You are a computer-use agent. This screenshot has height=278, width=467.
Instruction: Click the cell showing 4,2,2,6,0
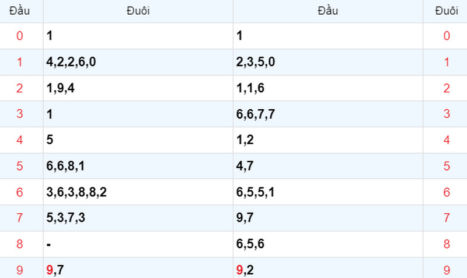pos(138,62)
